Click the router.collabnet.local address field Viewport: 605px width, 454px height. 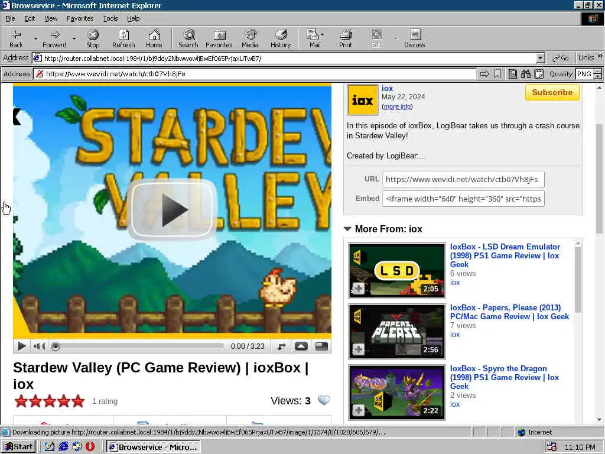(x=285, y=59)
